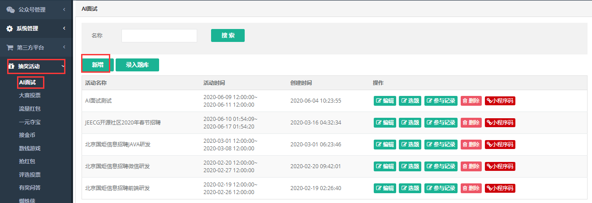This screenshot has height=203, width=592.
Task: Click creation time 2020-06-04 10:23:55
Action: (x=315, y=101)
